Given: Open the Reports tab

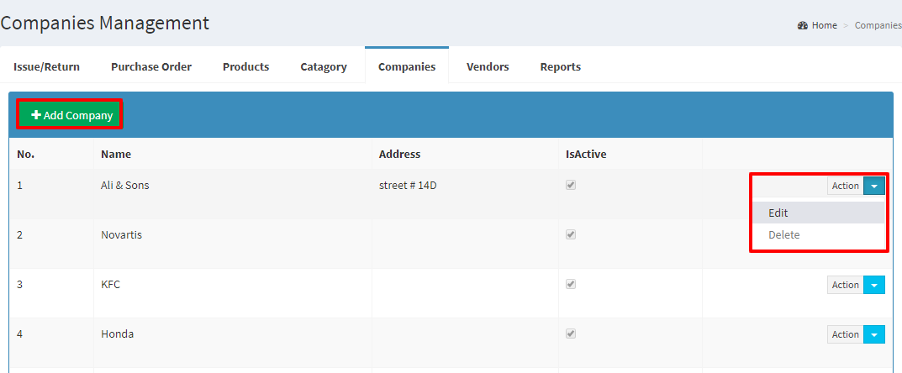Looking at the screenshot, I should click(x=561, y=66).
